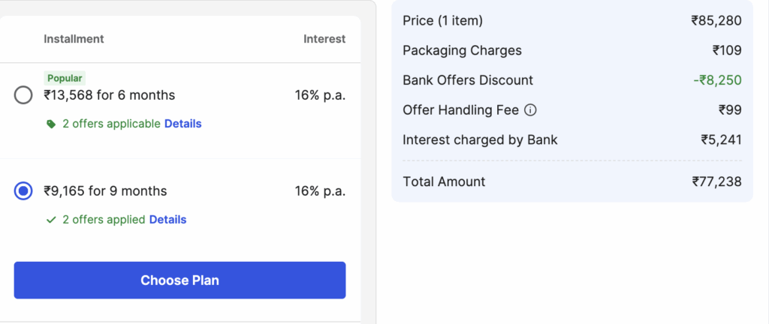Click the Offer Handling Fee label
This screenshot has width=769, height=324.
click(460, 110)
